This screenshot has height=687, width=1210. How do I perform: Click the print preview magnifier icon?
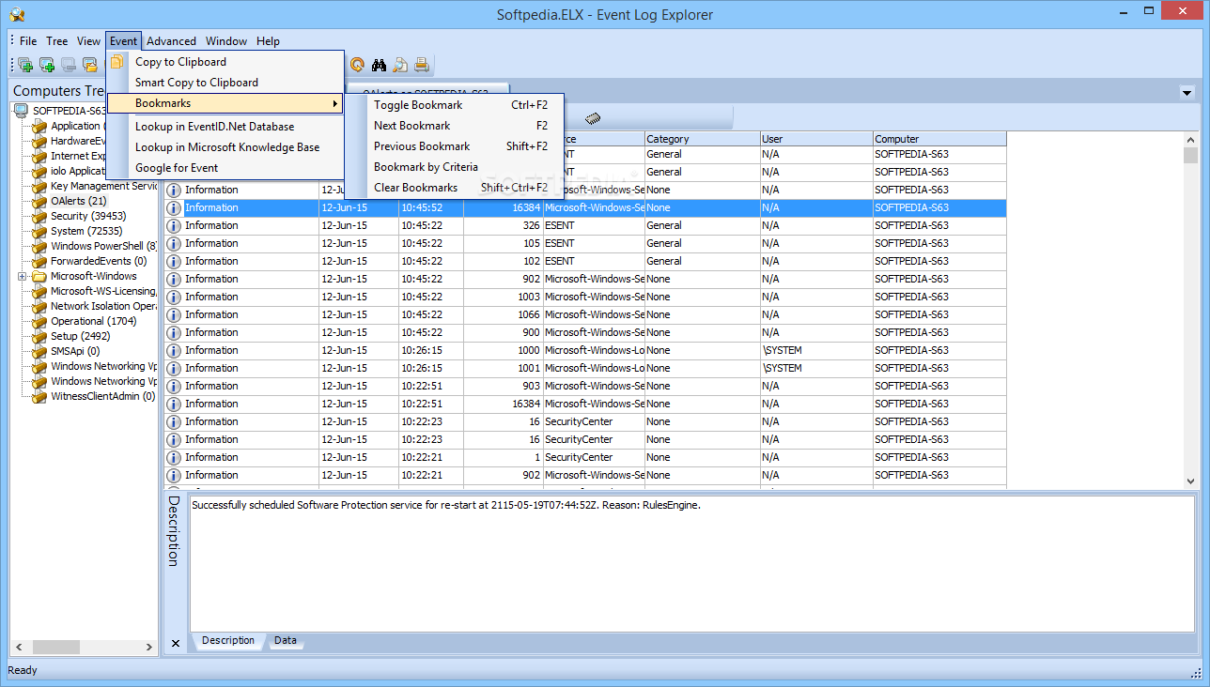pos(401,65)
